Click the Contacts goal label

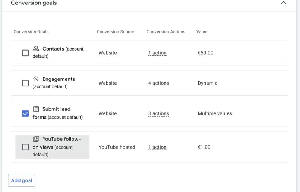click(x=58, y=52)
